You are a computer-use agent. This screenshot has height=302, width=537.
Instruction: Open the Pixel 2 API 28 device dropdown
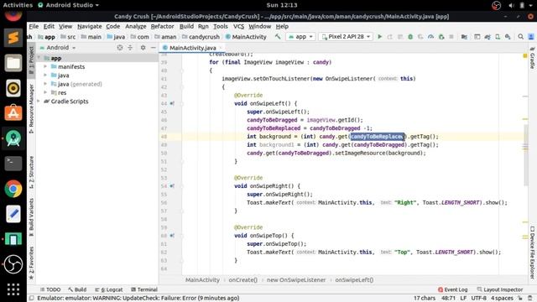[x=346, y=37]
